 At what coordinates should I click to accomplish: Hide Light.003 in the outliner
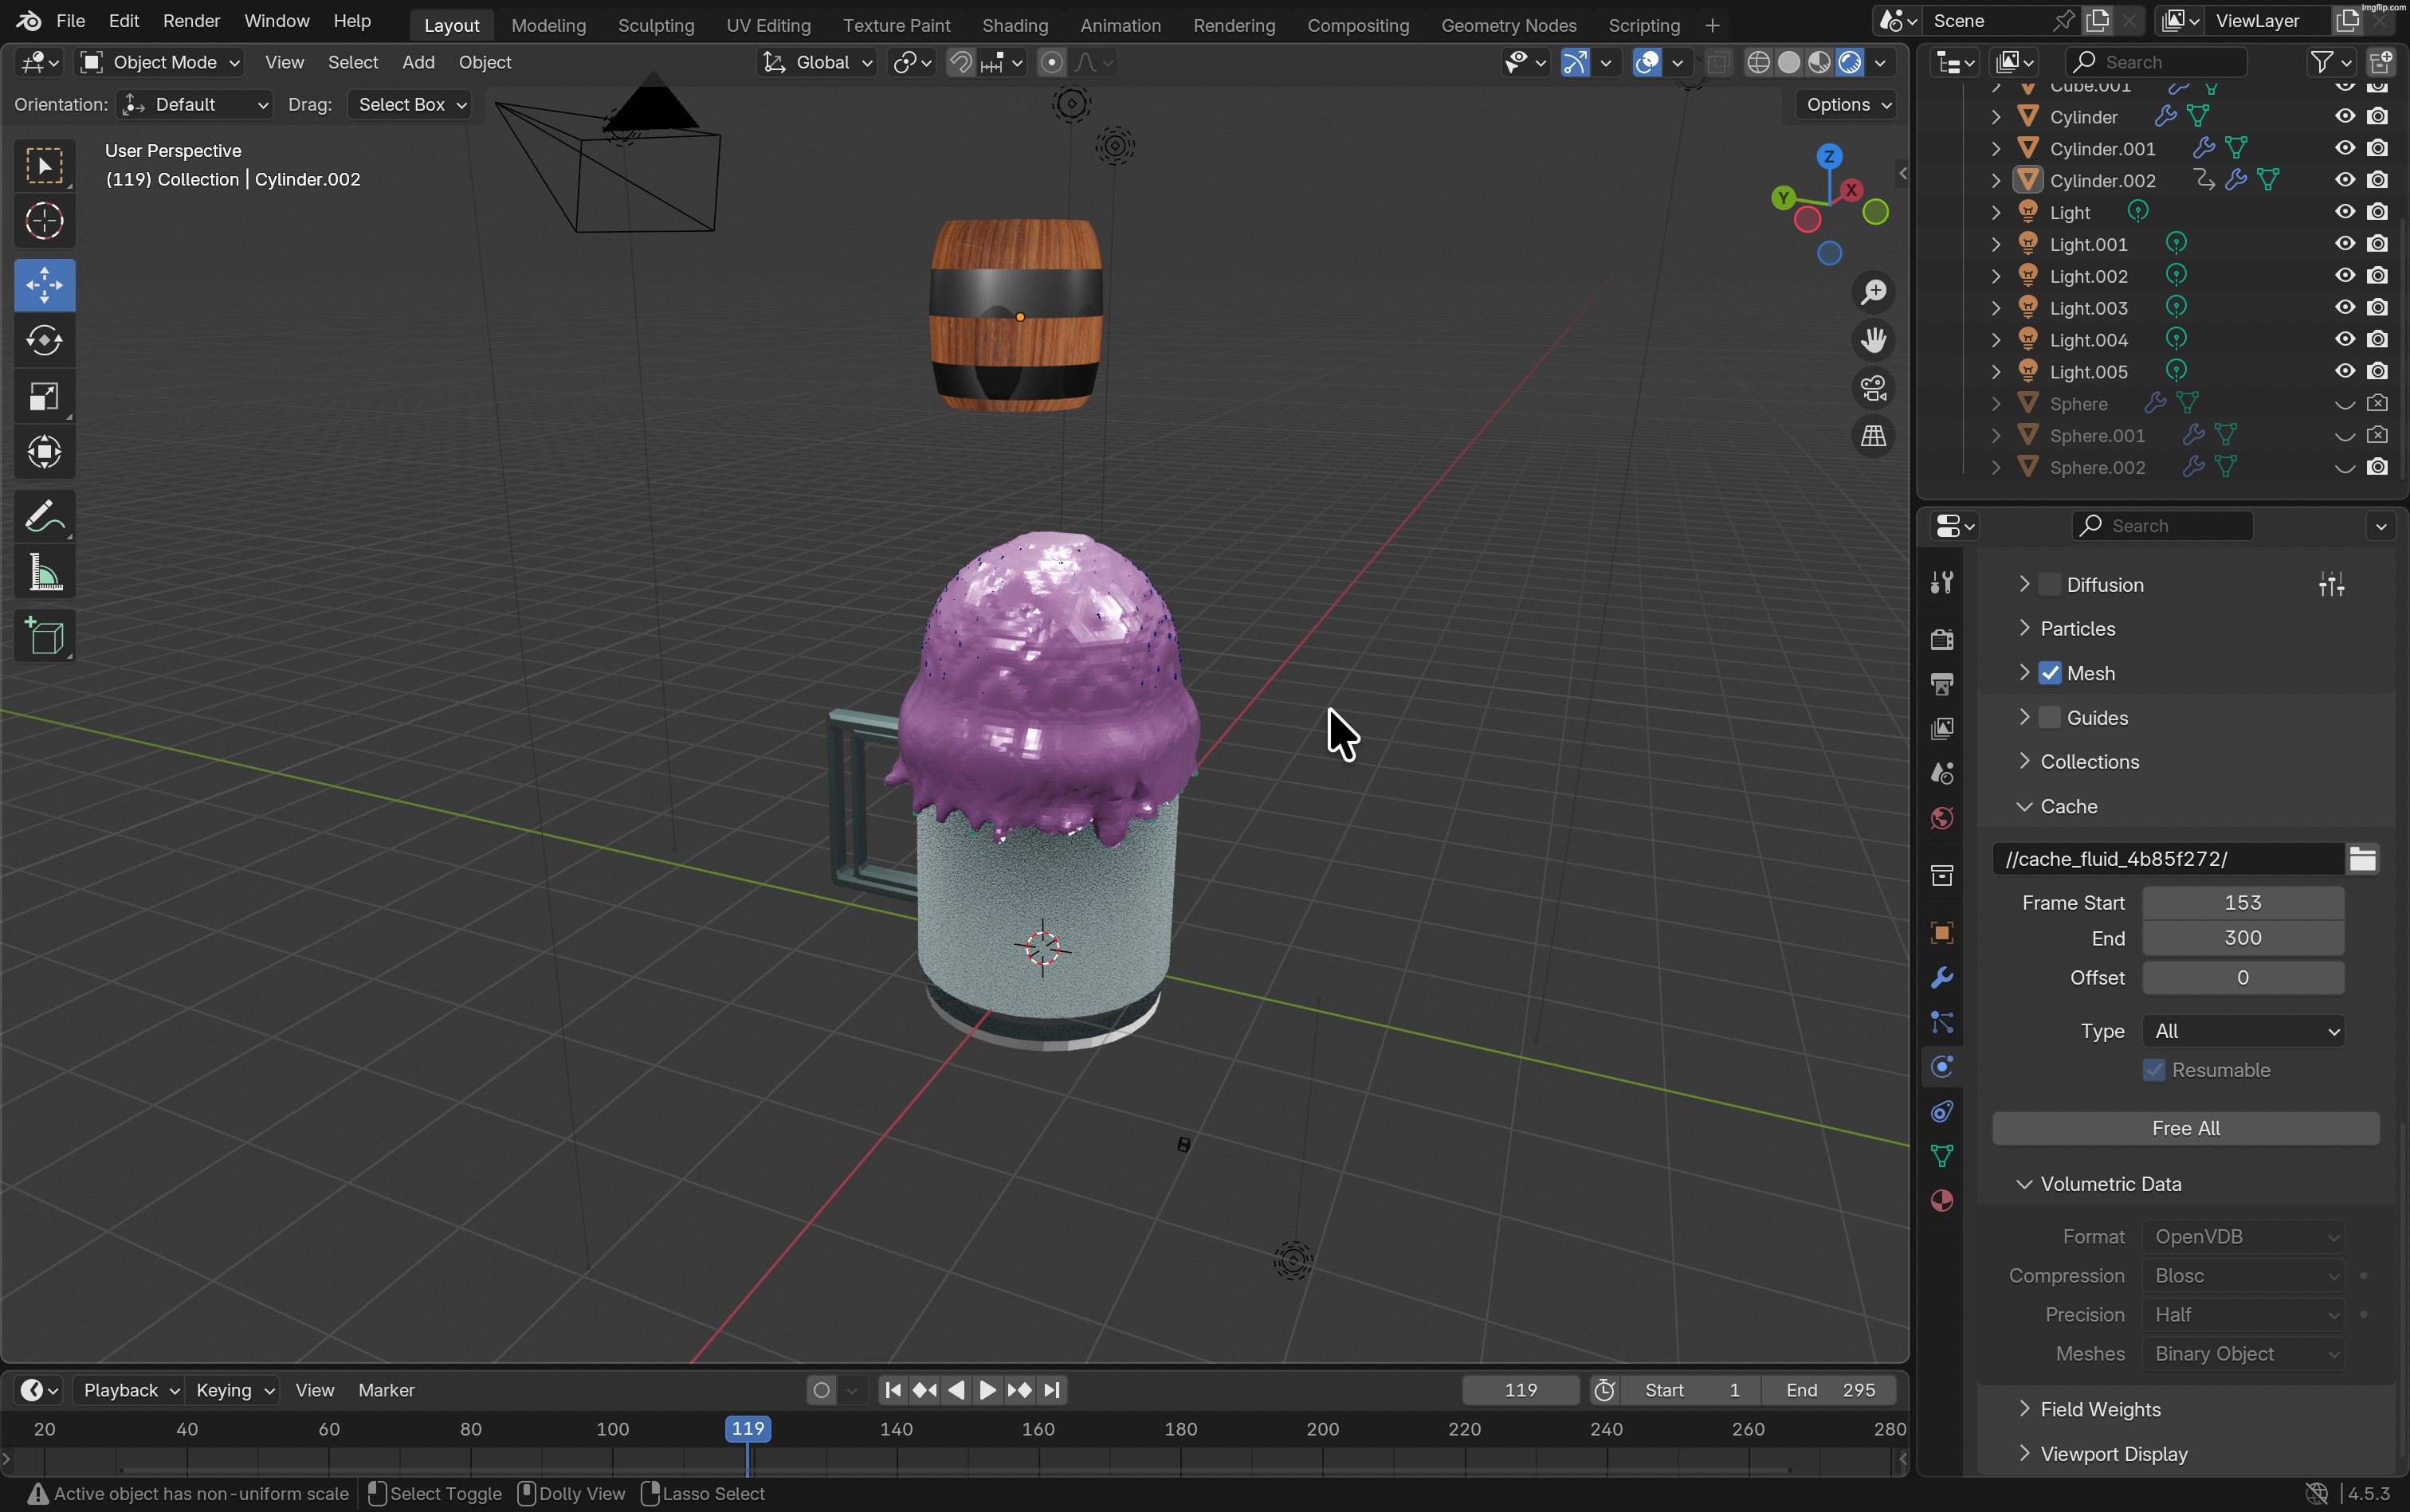pyautogui.click(x=2343, y=308)
